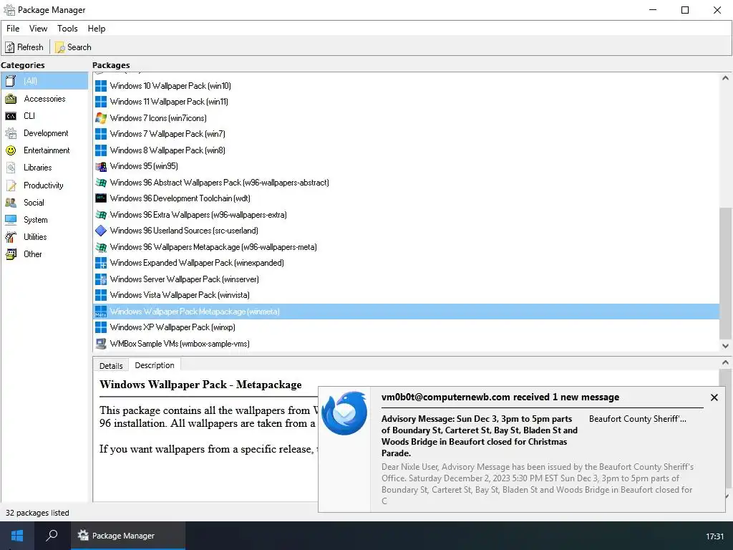Select Windows Wallpaper Pack Metapackage (winmeta)
This screenshot has width=733, height=550.
[407, 312]
